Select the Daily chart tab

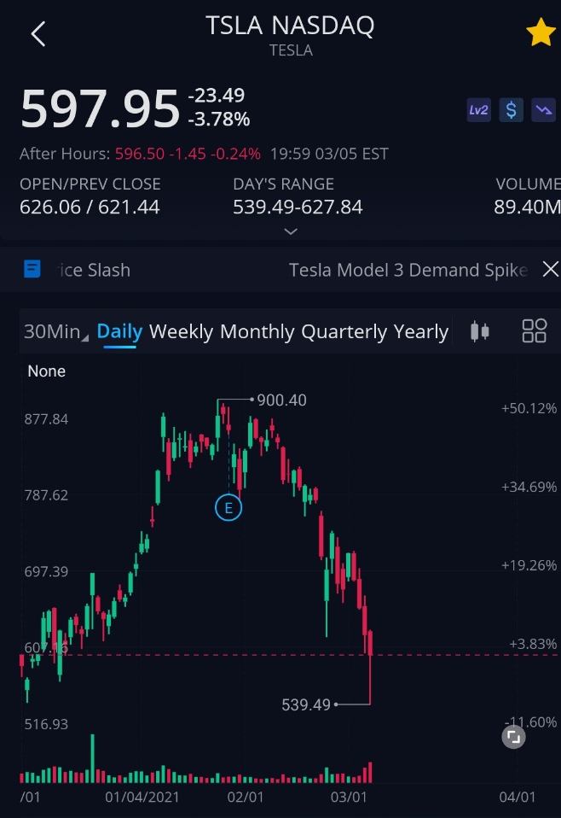[120, 332]
